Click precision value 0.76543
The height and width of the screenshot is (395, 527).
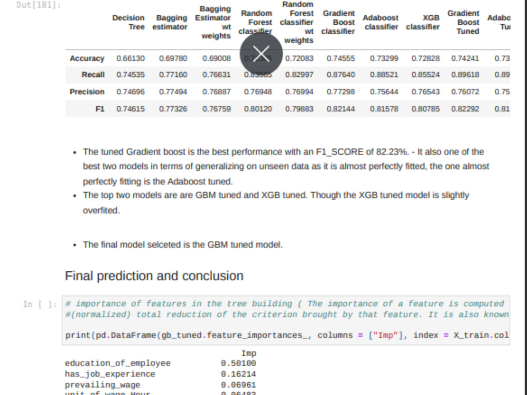(x=425, y=92)
